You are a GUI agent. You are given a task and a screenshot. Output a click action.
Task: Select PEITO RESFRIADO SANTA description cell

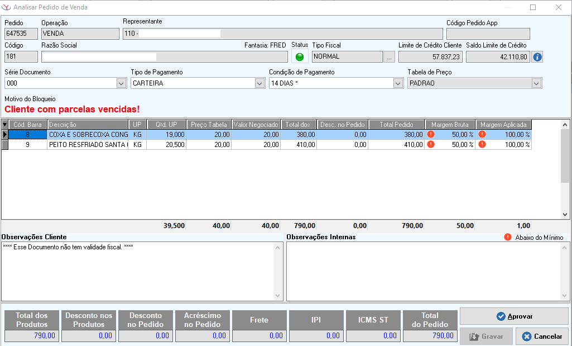pyautogui.click(x=88, y=145)
